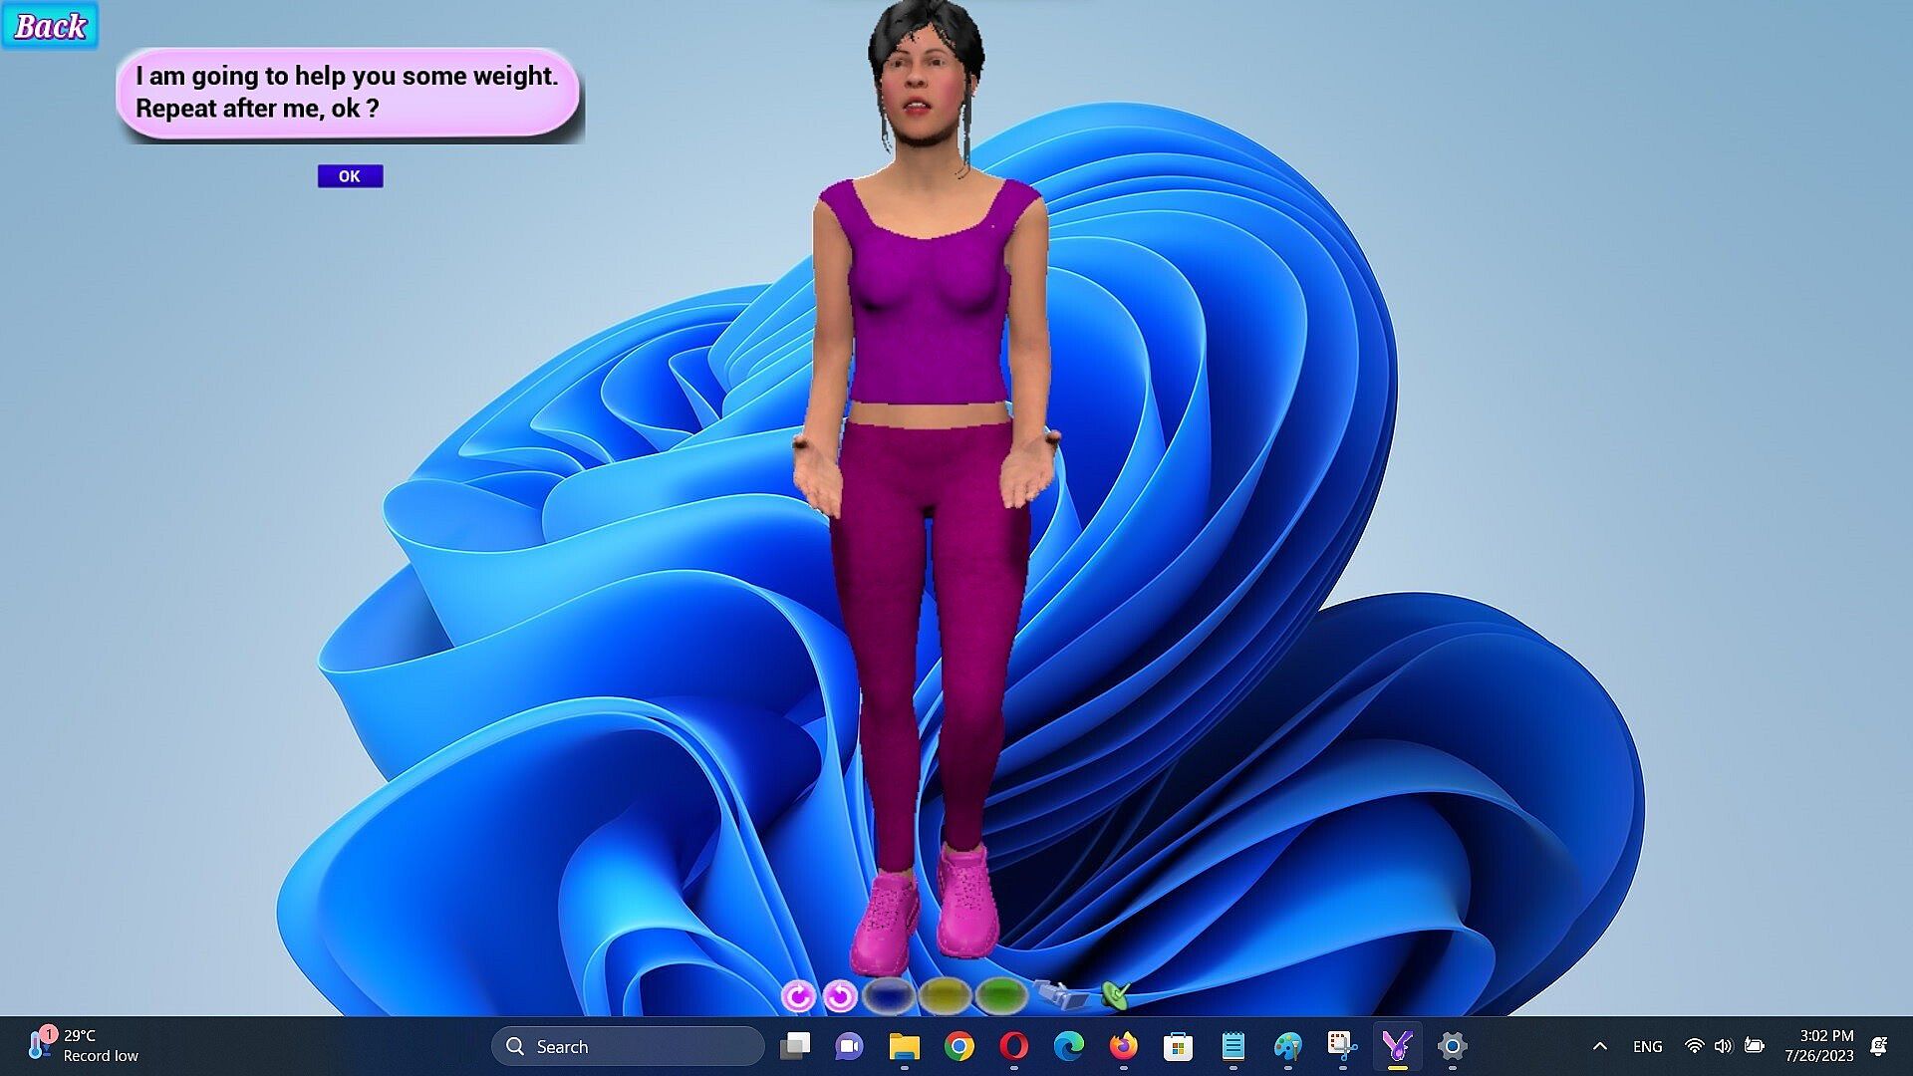The width and height of the screenshot is (1913, 1076).
Task: Open ENG language input switcher
Action: click(x=1647, y=1046)
